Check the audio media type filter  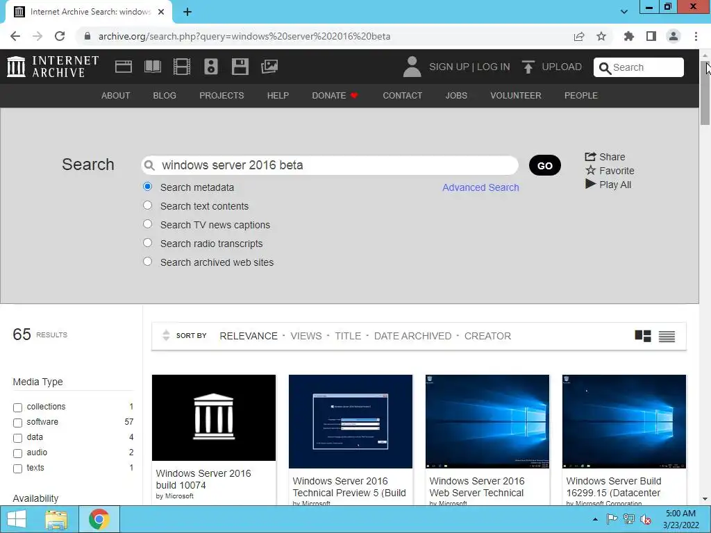click(x=17, y=453)
